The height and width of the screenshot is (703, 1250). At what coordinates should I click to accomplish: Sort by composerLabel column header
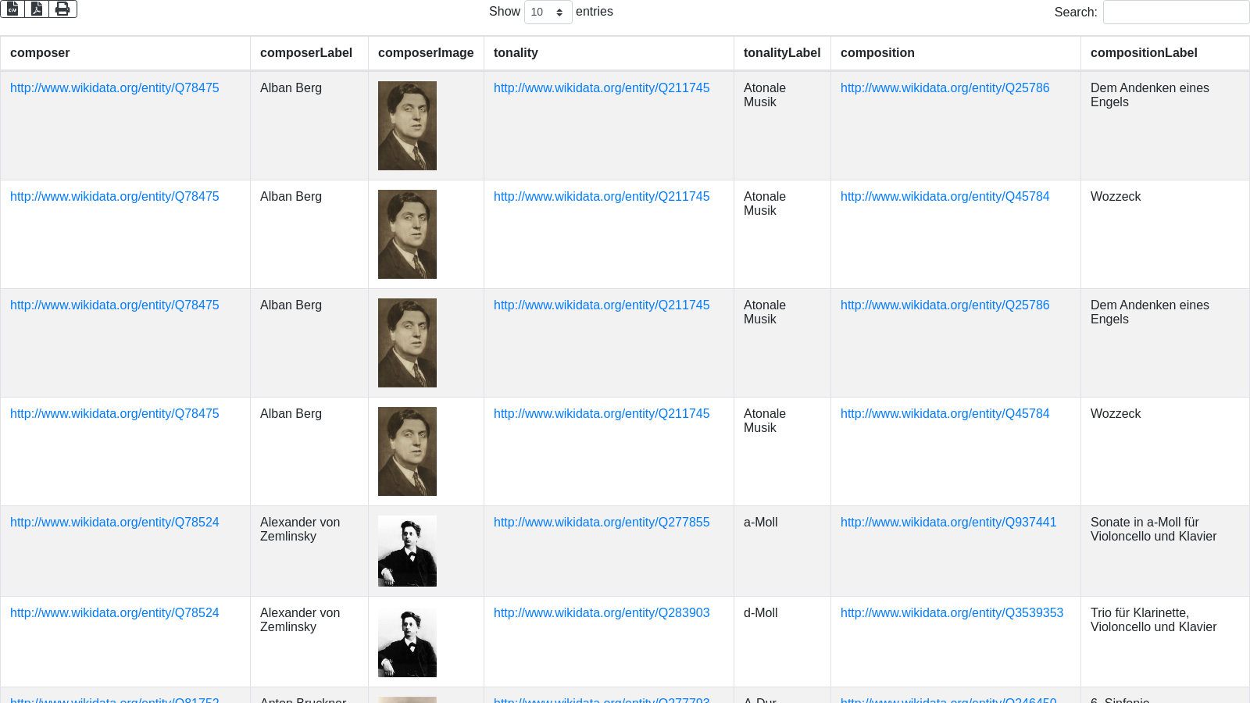pyautogui.click(x=305, y=53)
